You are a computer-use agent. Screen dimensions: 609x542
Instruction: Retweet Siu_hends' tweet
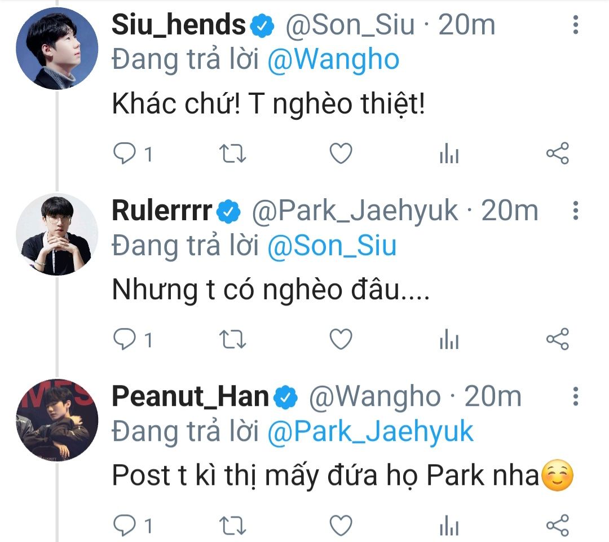tap(233, 154)
